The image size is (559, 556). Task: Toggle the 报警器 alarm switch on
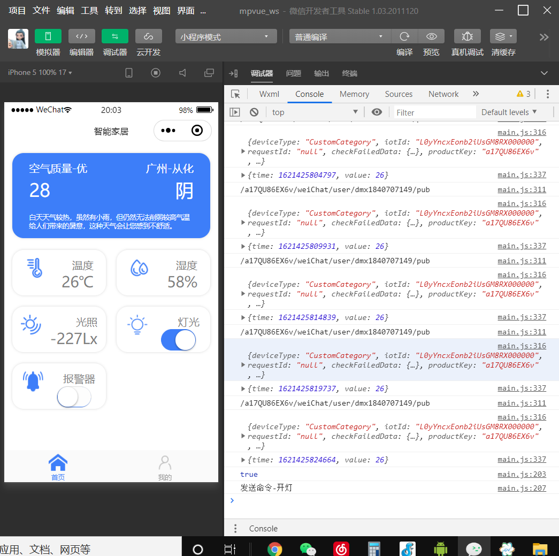point(74,397)
